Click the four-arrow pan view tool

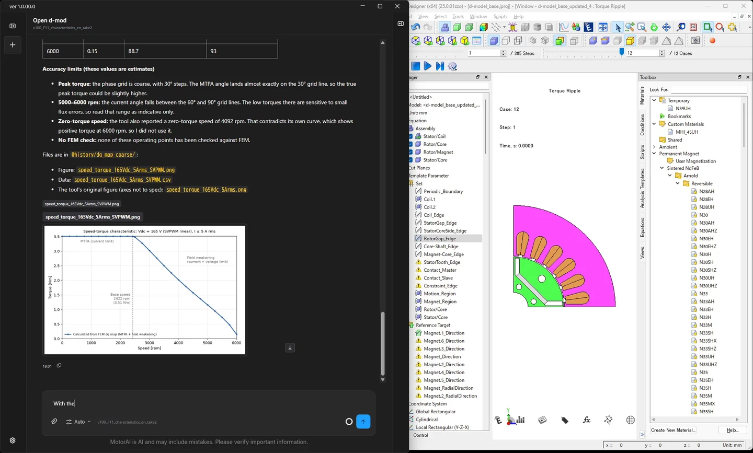666,27
